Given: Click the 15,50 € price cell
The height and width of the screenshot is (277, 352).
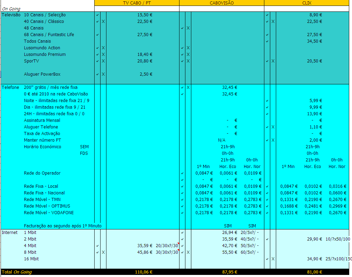Looking at the screenshot, I should [x=145, y=15].
